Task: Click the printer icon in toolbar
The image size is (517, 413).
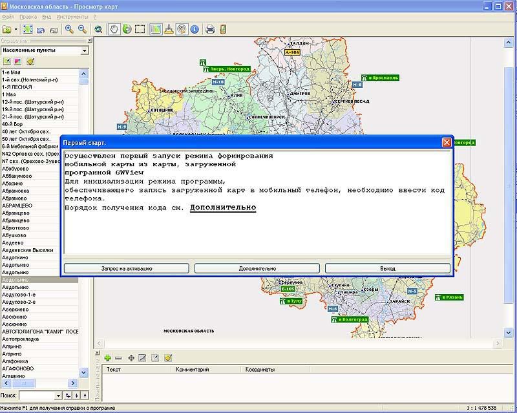Action: point(210,29)
